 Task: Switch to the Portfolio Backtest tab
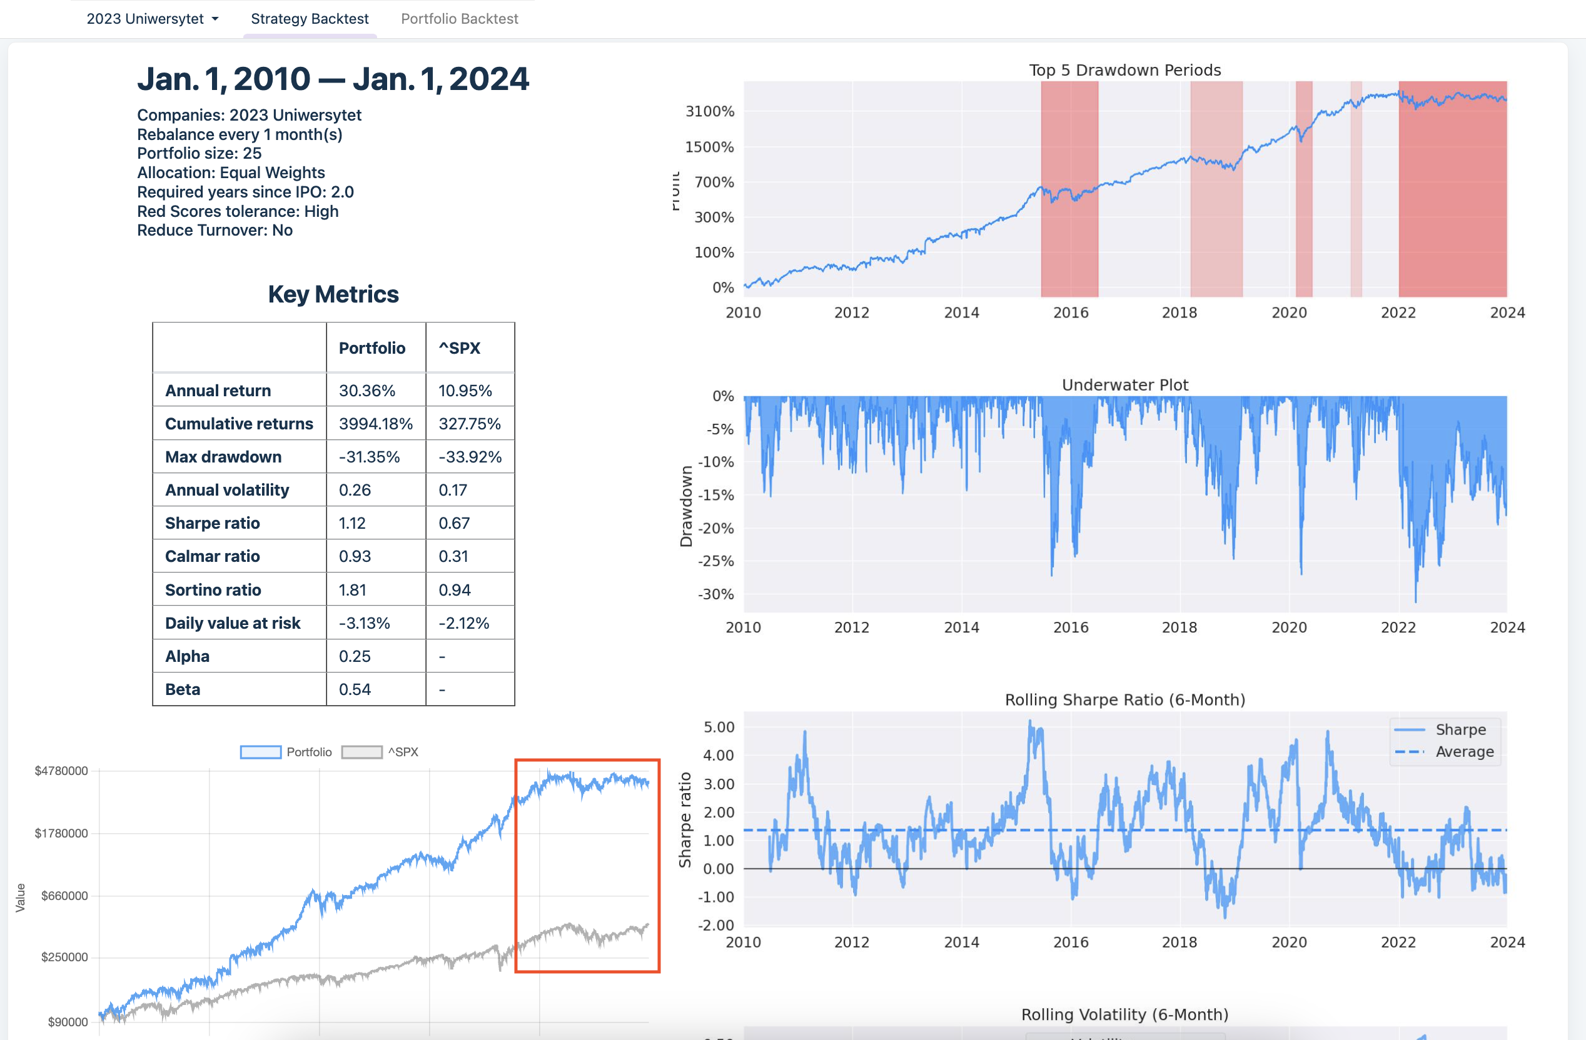tap(459, 19)
